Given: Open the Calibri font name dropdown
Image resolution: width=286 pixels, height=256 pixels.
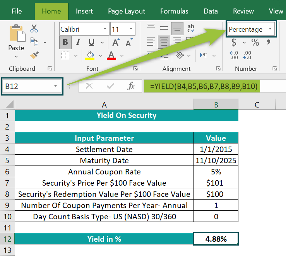Looking at the screenshot, I should tap(105, 29).
